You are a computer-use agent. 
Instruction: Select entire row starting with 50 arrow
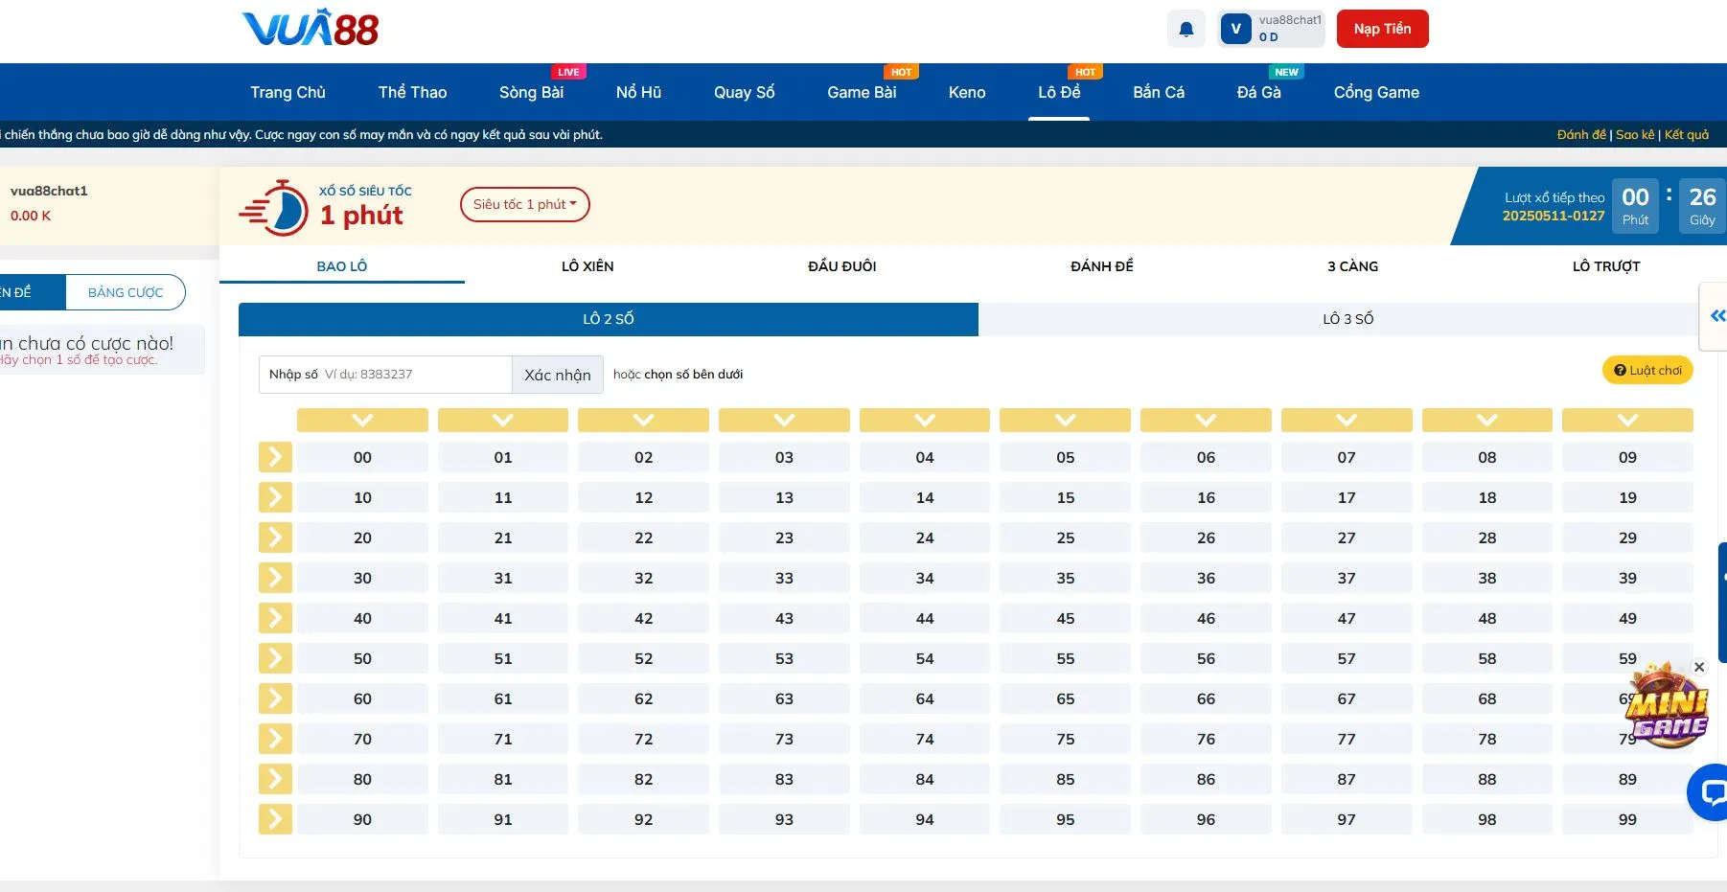point(275,658)
